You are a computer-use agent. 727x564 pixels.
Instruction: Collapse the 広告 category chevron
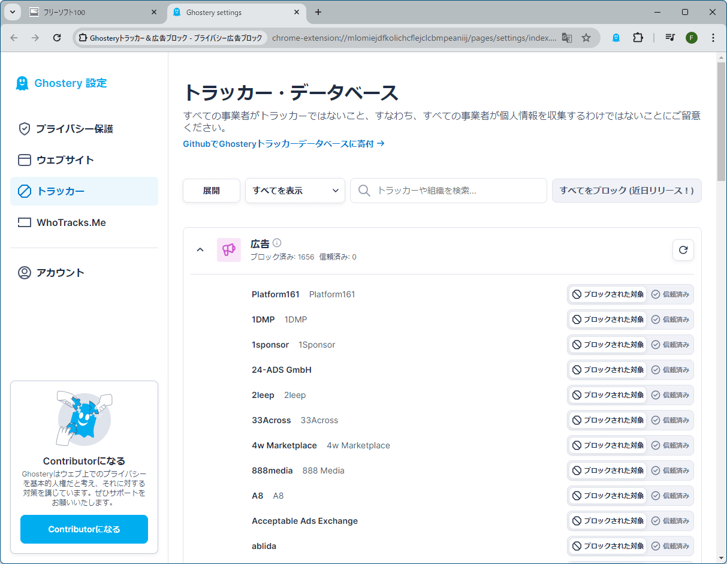(200, 250)
